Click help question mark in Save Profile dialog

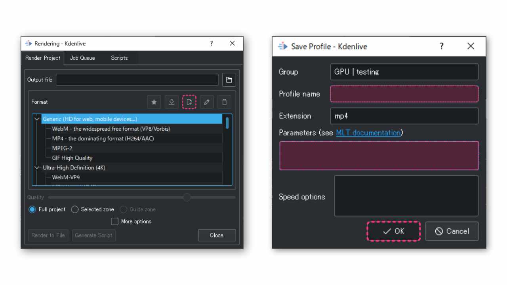[x=442, y=46]
